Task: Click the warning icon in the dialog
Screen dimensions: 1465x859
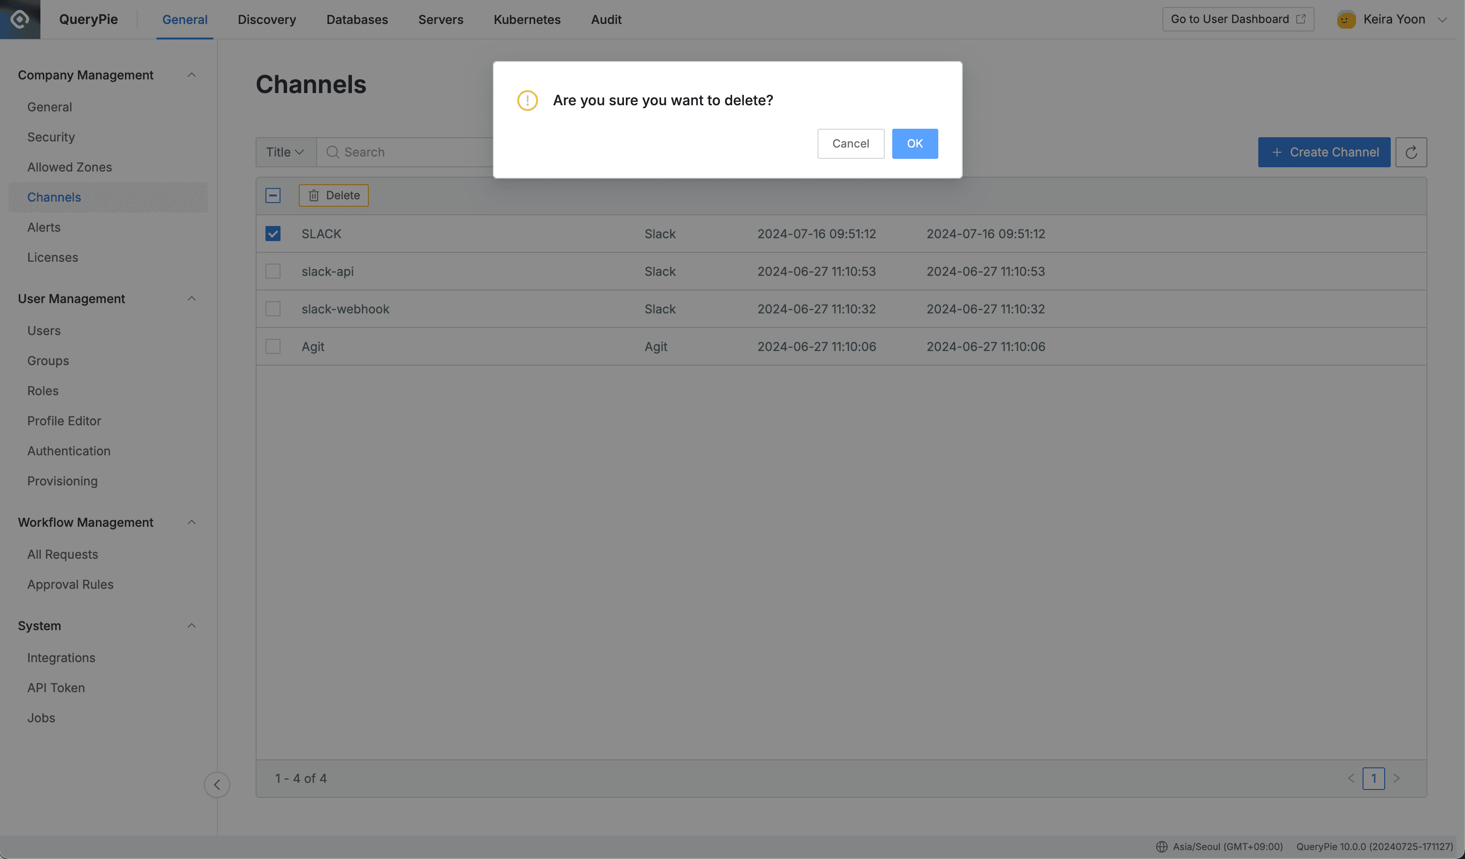Action: point(527,100)
